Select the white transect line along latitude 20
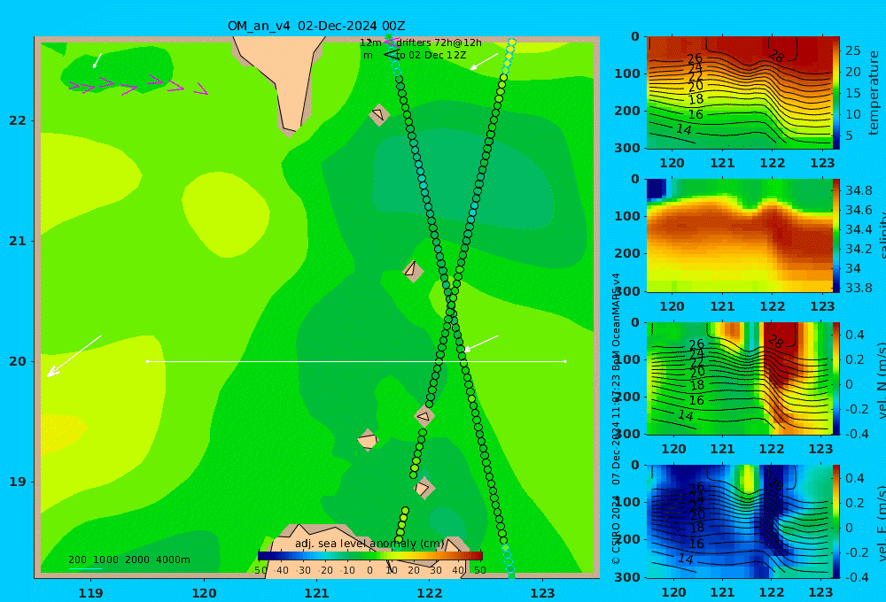 pyautogui.click(x=356, y=361)
